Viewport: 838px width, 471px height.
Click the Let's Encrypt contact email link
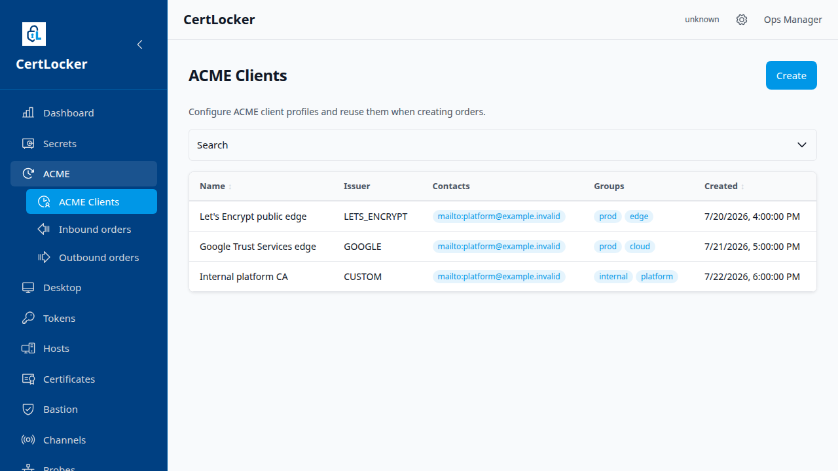(x=499, y=217)
